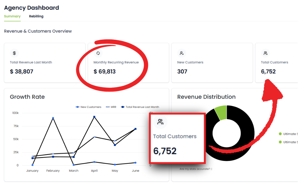Toggle New Customers series in chart legend
This screenshot has height=184, width=298.
tap(88, 107)
